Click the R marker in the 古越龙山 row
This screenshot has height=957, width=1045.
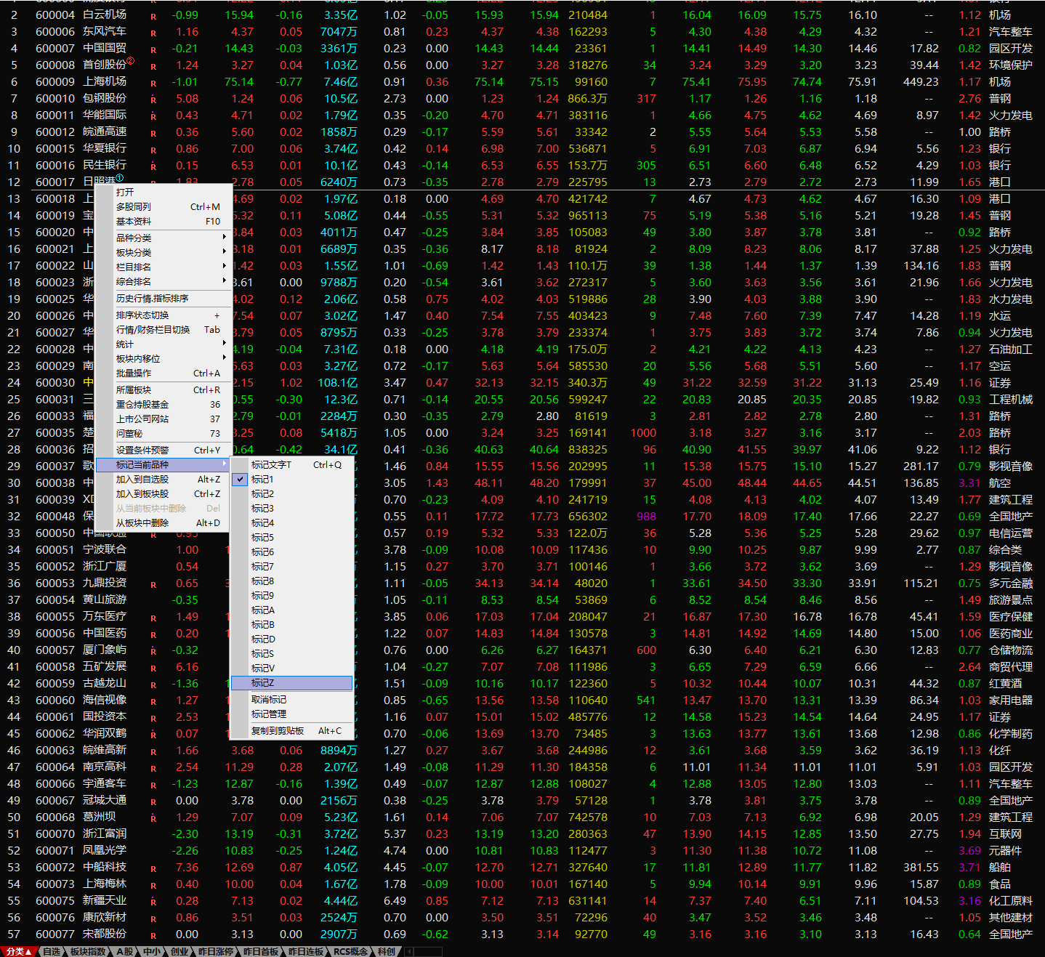153,685
